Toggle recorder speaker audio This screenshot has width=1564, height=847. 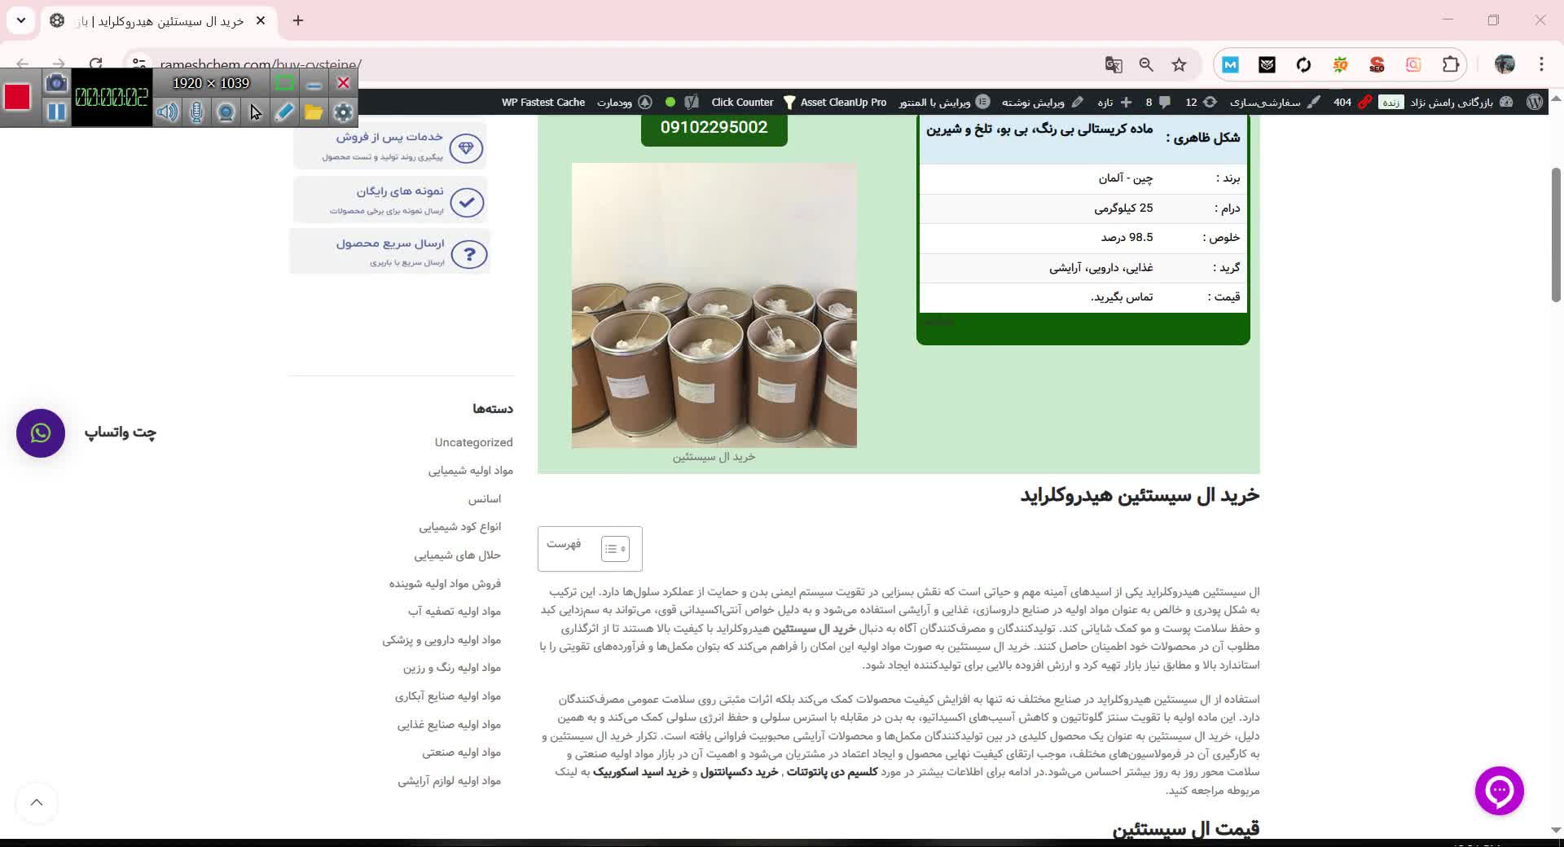click(x=167, y=112)
